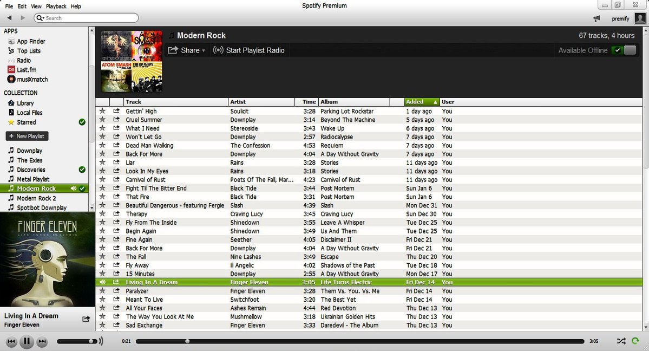Open Share dropdown for playlist
The height and width of the screenshot is (351, 649).
coord(186,50)
